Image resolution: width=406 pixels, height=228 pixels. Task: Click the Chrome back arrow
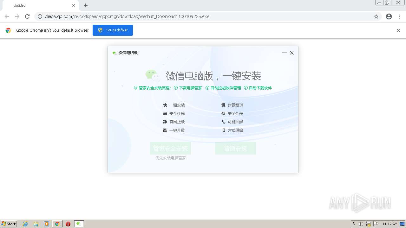pyautogui.click(x=7, y=16)
